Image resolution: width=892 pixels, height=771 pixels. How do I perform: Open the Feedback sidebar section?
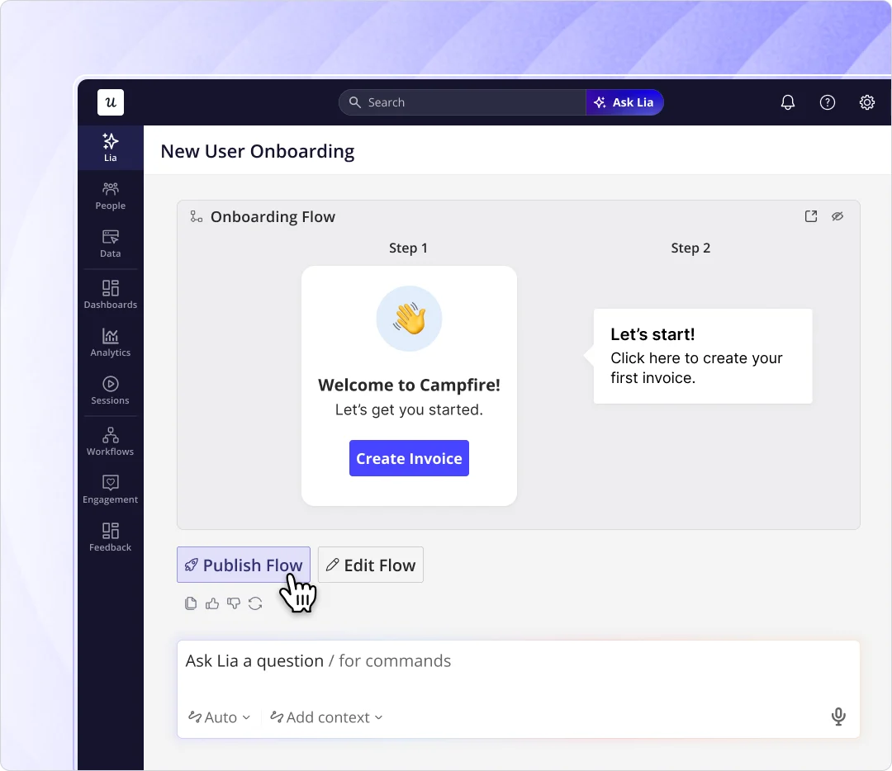[x=111, y=537]
